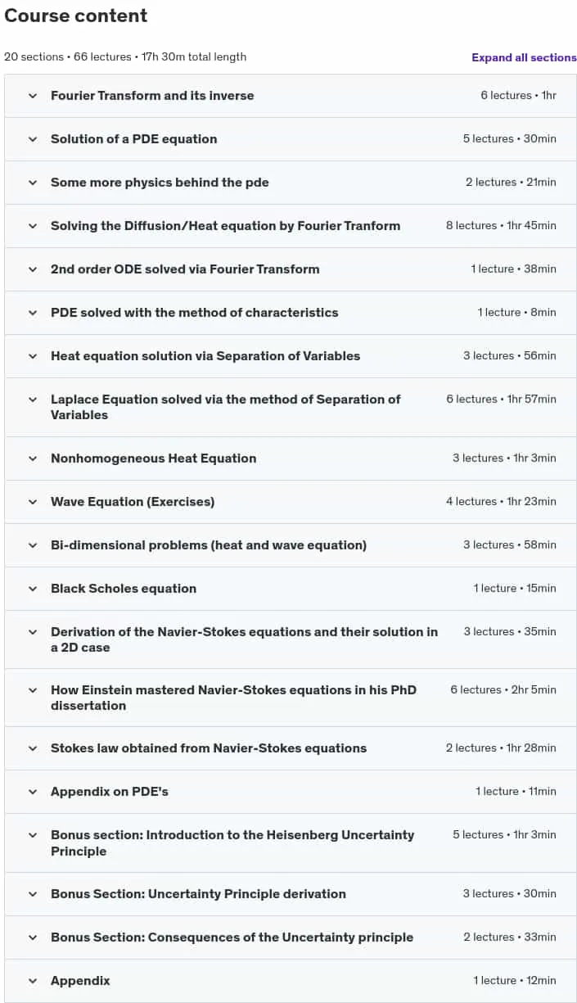Expand Bonus Section: Uncertainty Principle derivation

click(x=291, y=894)
